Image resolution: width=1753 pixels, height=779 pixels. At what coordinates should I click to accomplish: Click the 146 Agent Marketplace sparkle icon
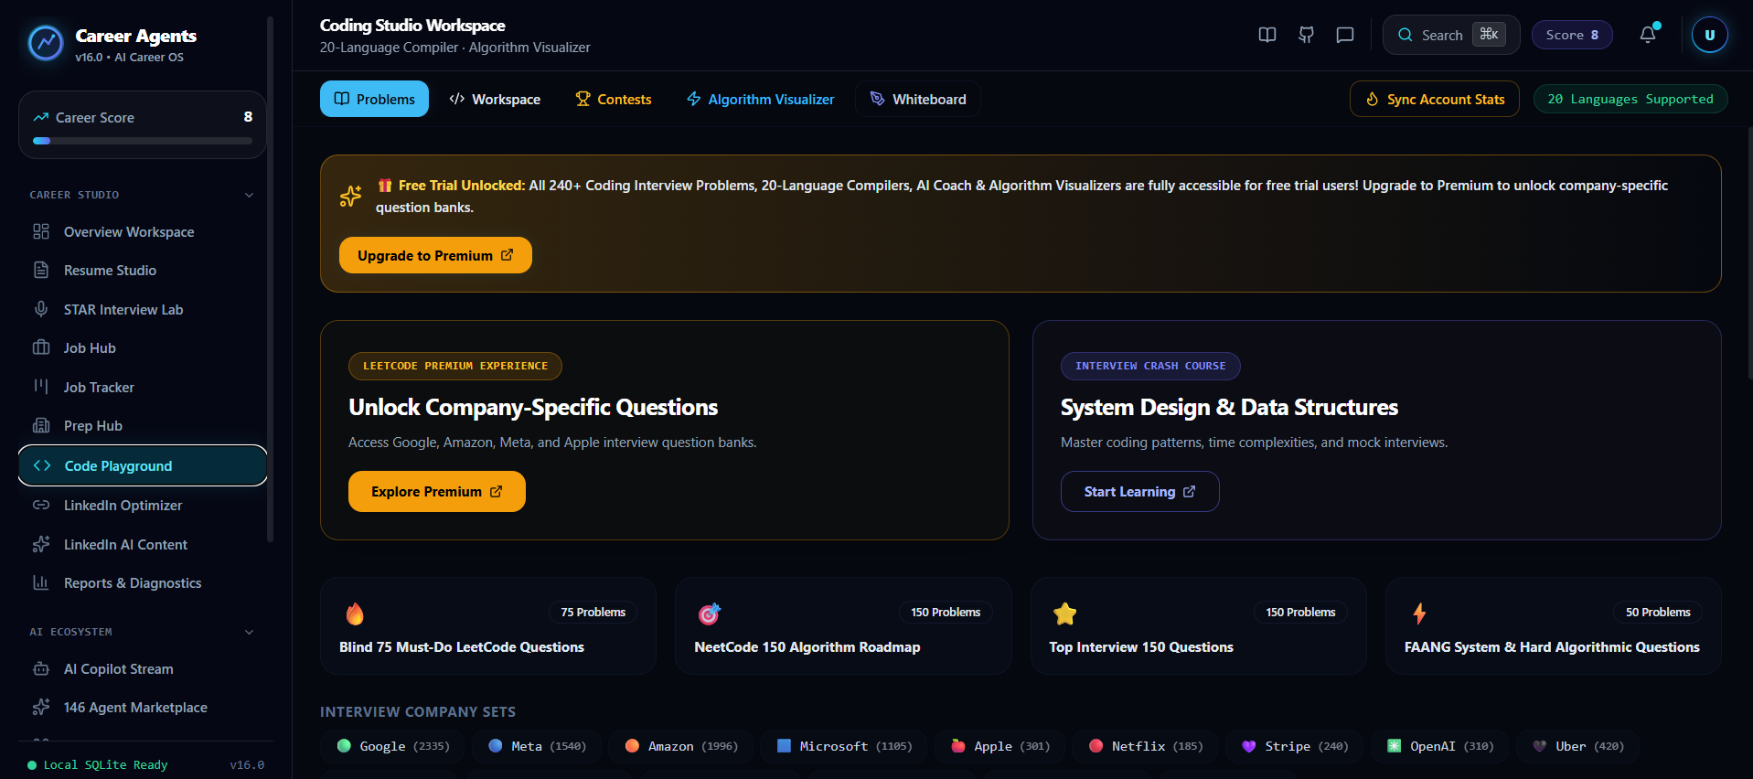[x=41, y=707]
